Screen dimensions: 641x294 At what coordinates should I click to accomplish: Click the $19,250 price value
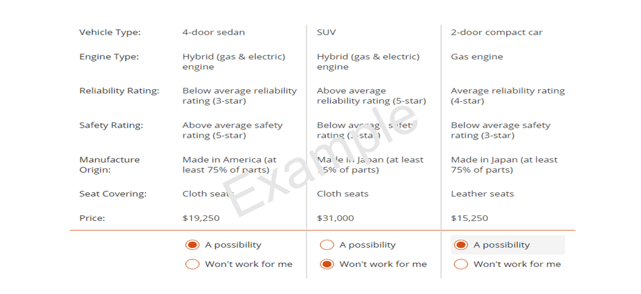coord(201,218)
